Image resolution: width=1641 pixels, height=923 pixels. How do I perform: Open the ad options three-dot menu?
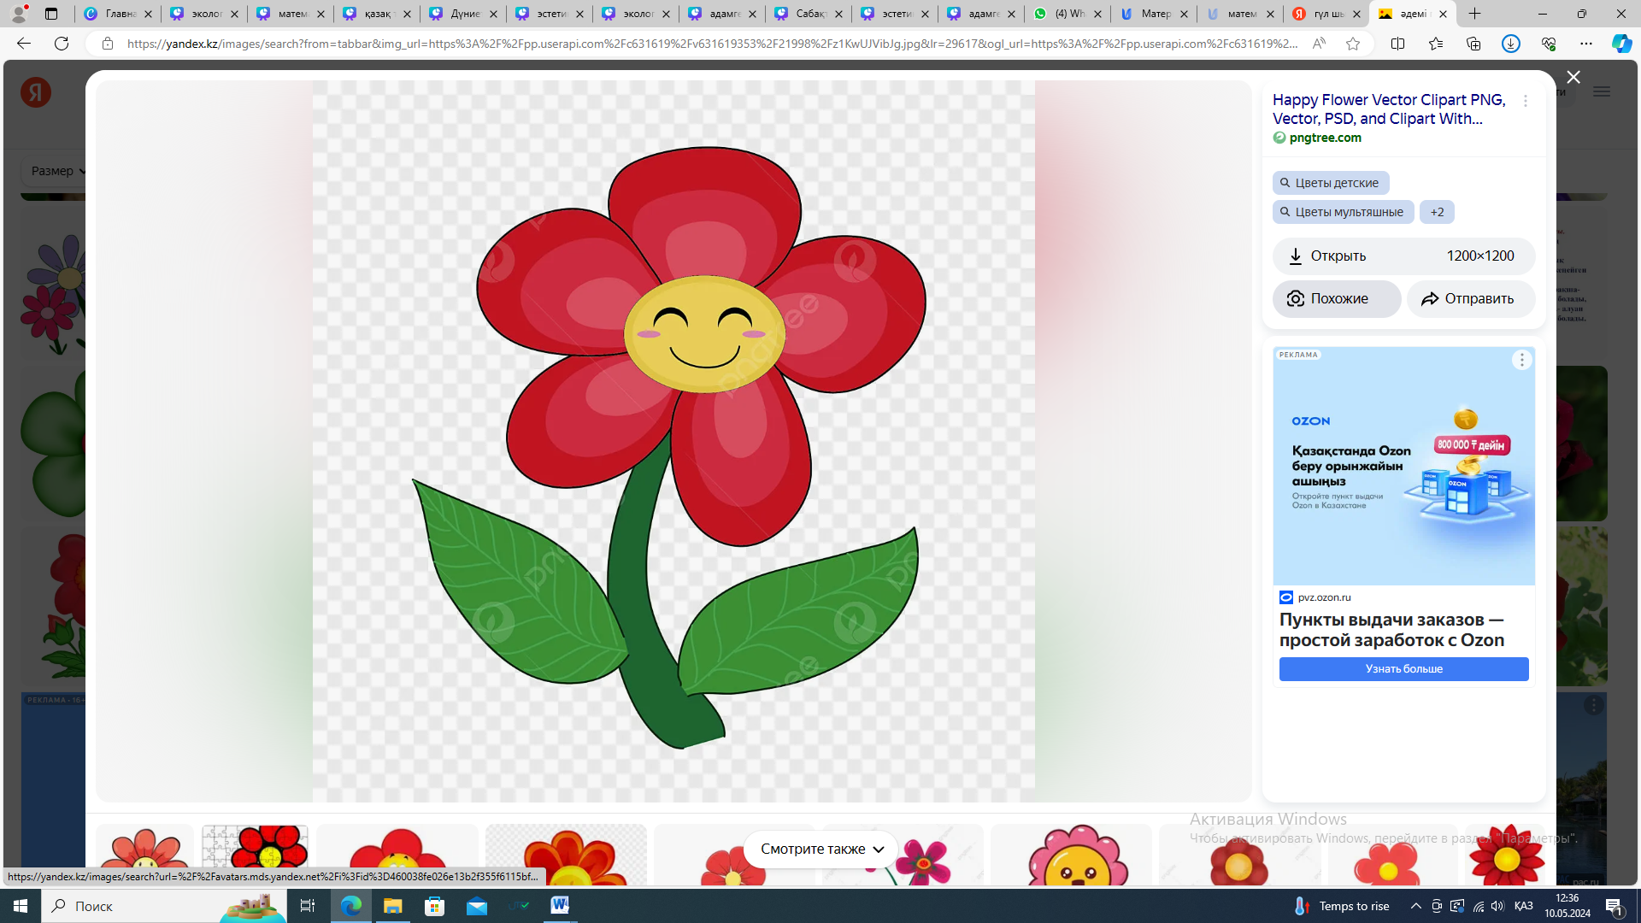1521,360
